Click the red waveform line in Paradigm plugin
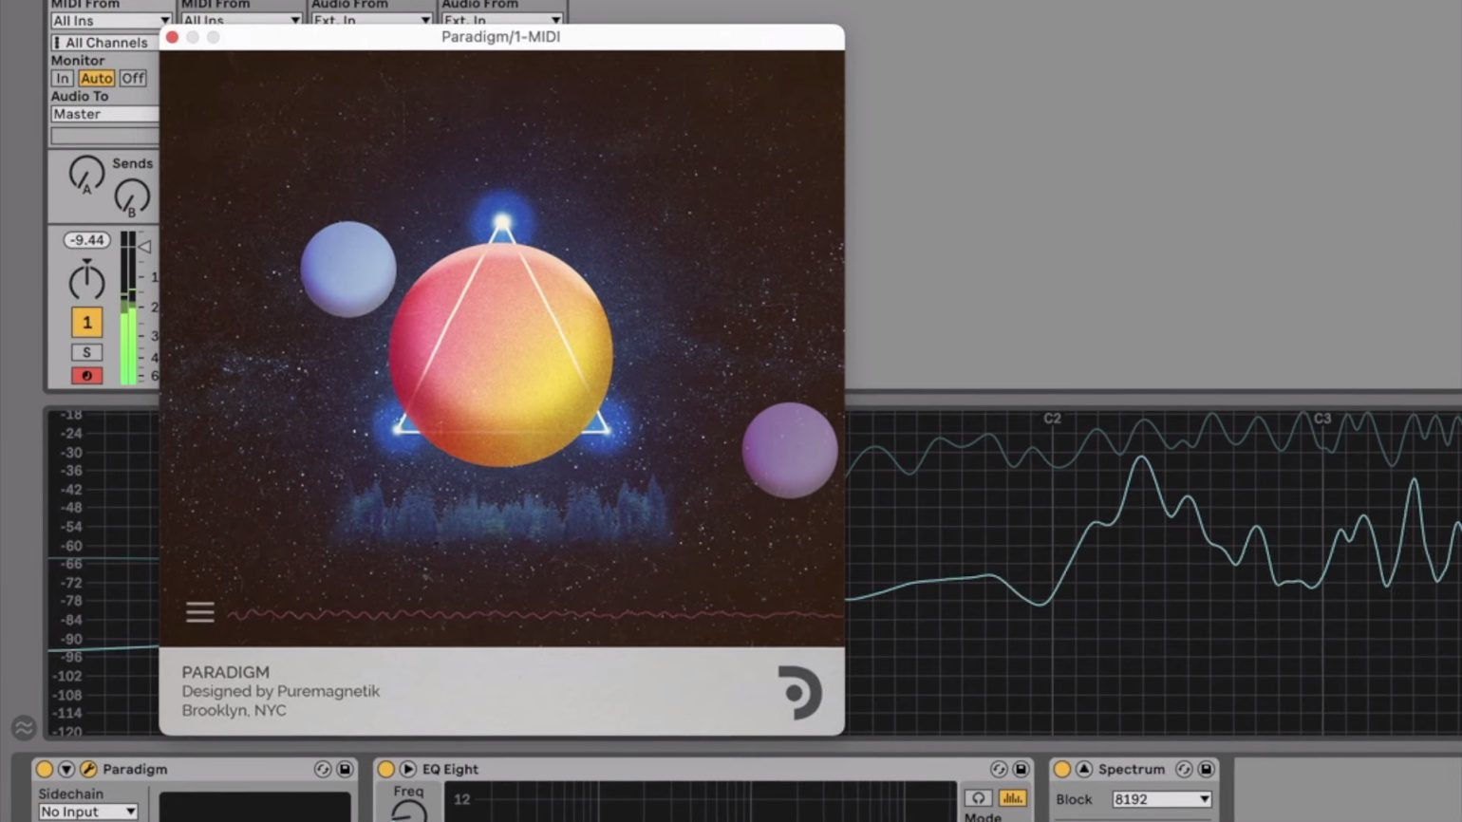The image size is (1462, 822). [534, 615]
